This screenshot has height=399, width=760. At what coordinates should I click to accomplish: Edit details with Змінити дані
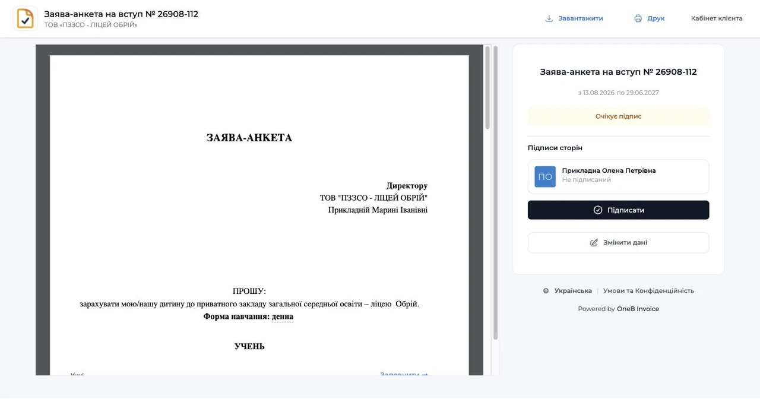[x=618, y=243]
